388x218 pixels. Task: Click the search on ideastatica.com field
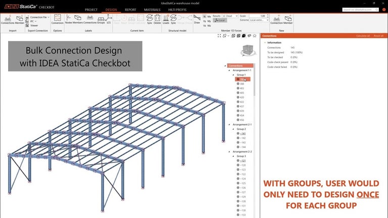coord(360,10)
